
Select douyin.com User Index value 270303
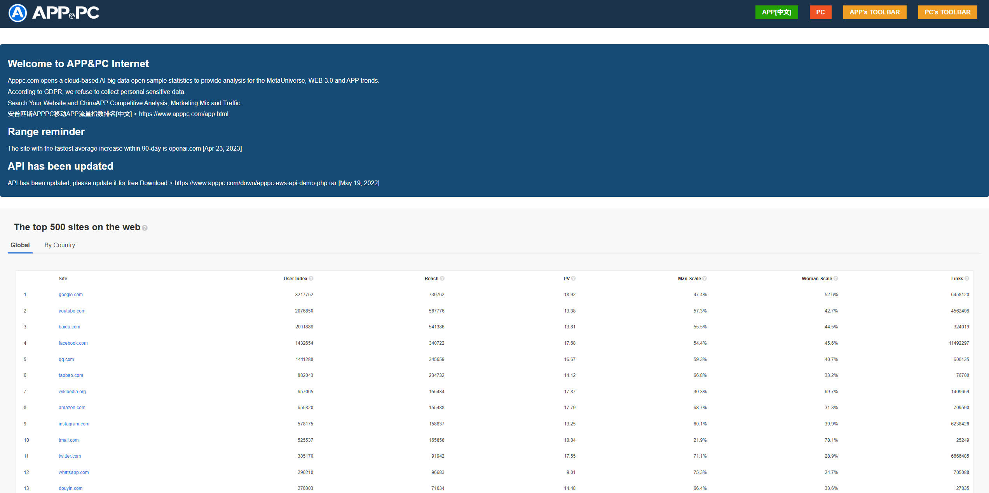tap(305, 488)
